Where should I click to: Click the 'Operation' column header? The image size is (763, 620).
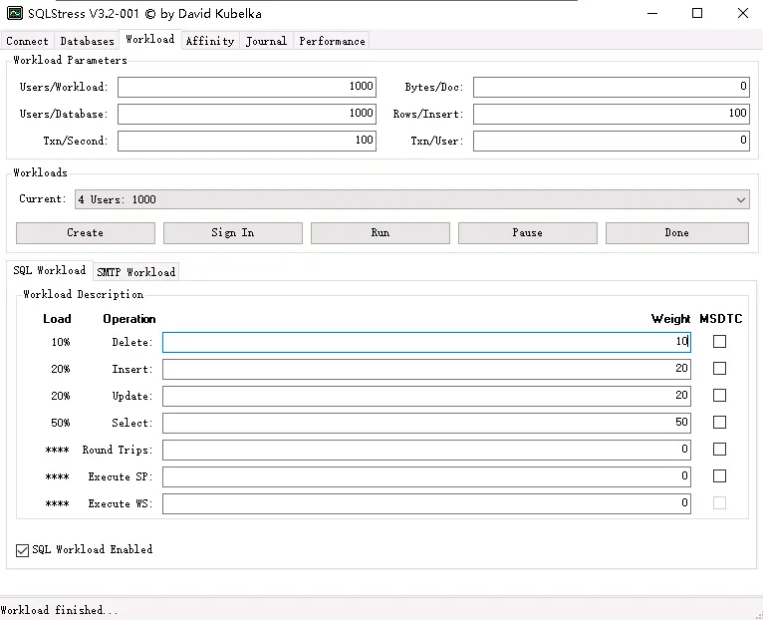tap(129, 319)
